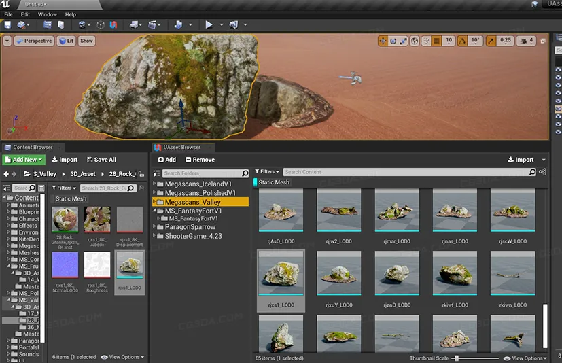Toggle the Static Mesh filter in UAsset Browser

(272, 182)
